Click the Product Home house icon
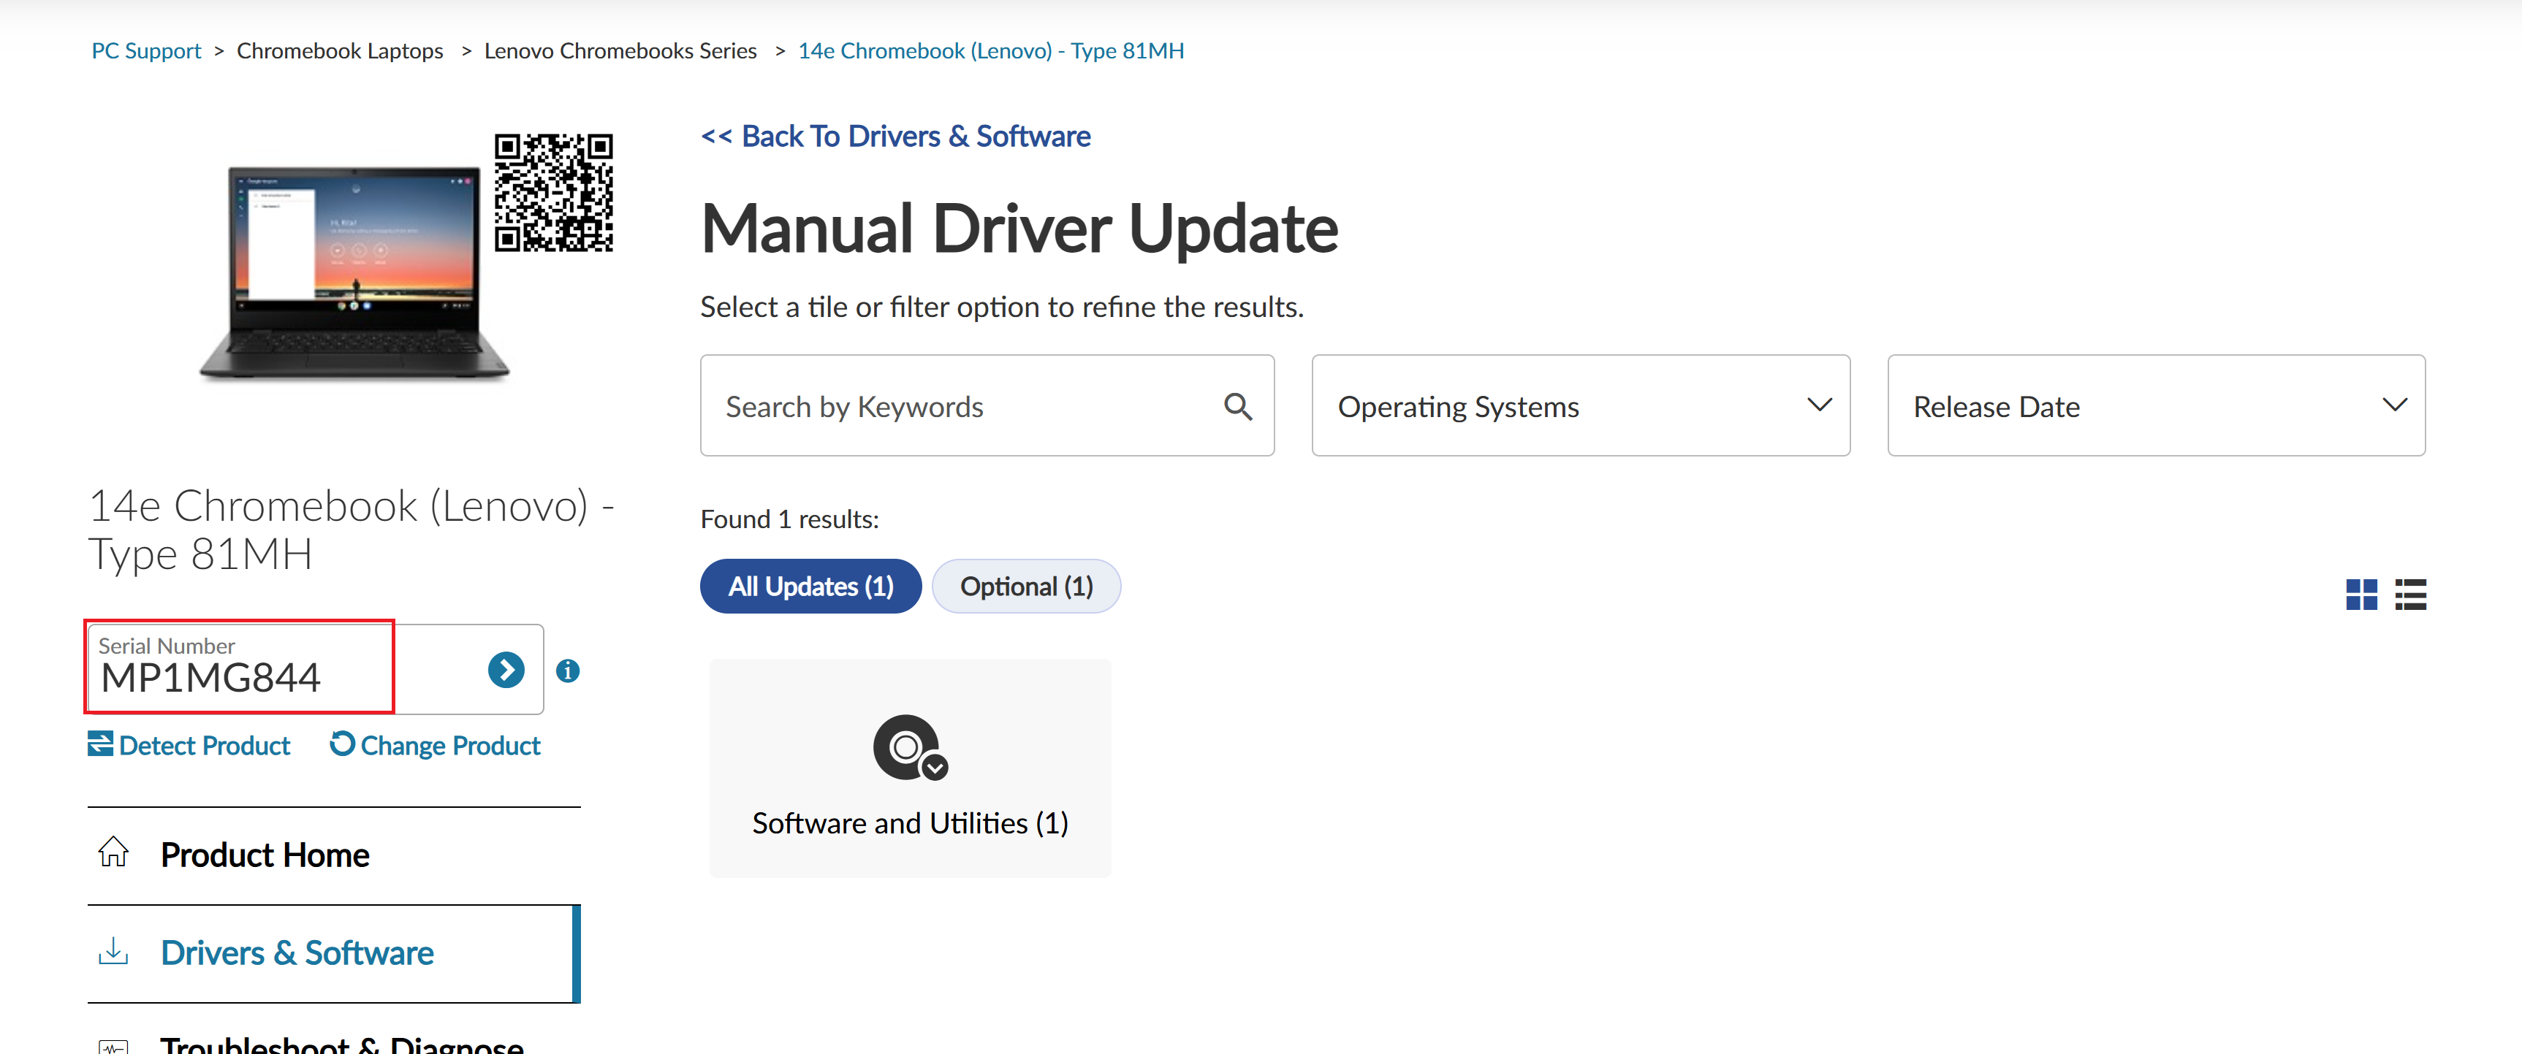Screen dimensions: 2522x1054 point(113,852)
